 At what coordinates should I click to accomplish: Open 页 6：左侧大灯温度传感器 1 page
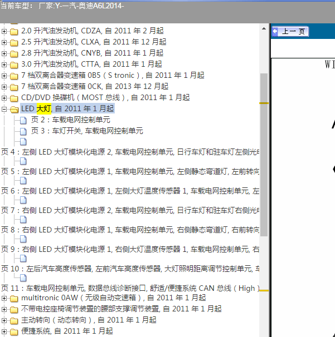[x=130, y=191]
